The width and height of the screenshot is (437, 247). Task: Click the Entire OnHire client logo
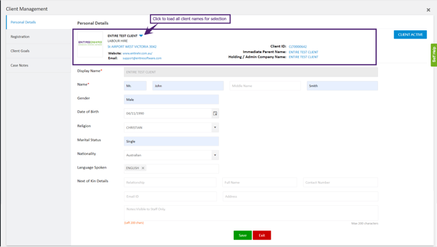[90, 44]
